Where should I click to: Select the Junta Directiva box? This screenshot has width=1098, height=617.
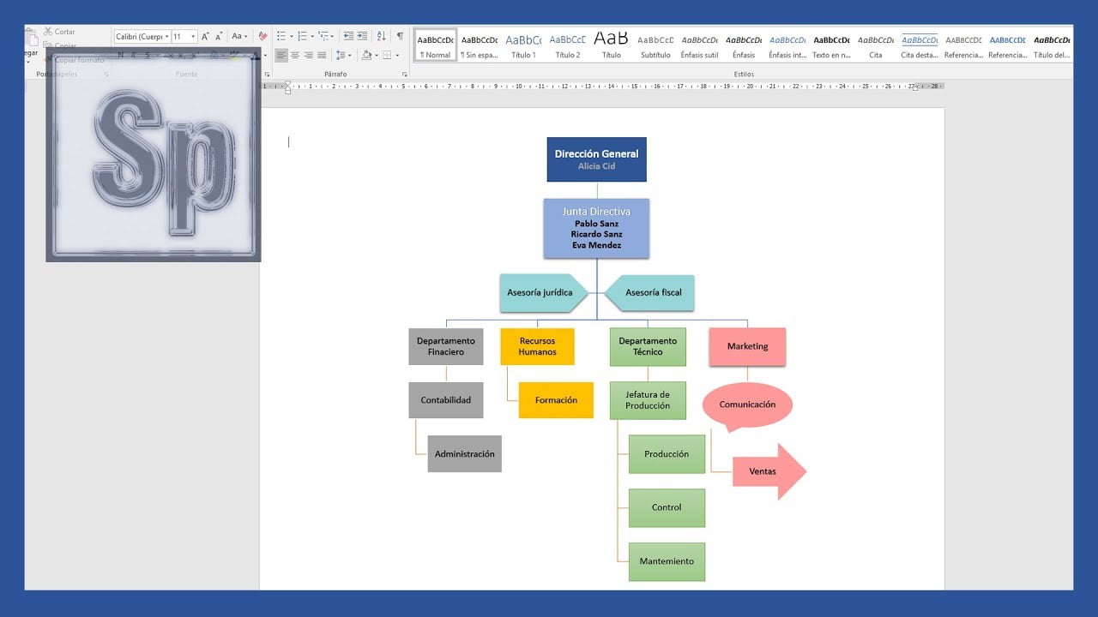[x=596, y=228]
